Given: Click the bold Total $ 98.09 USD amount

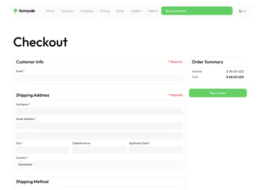Looking at the screenshot, I should 235,77.
